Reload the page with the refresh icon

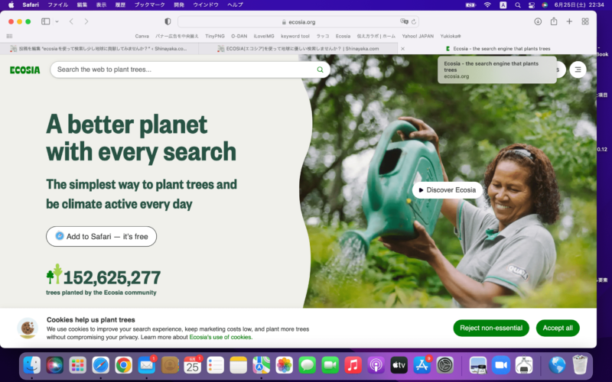coord(414,22)
